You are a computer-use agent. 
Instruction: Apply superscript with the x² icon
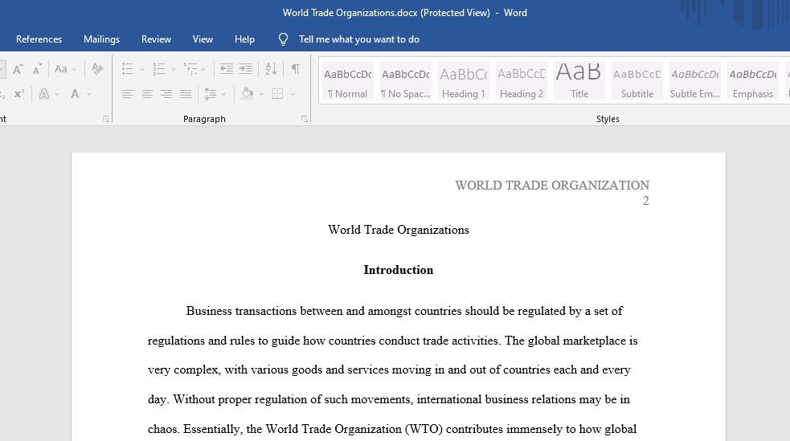[x=19, y=94]
